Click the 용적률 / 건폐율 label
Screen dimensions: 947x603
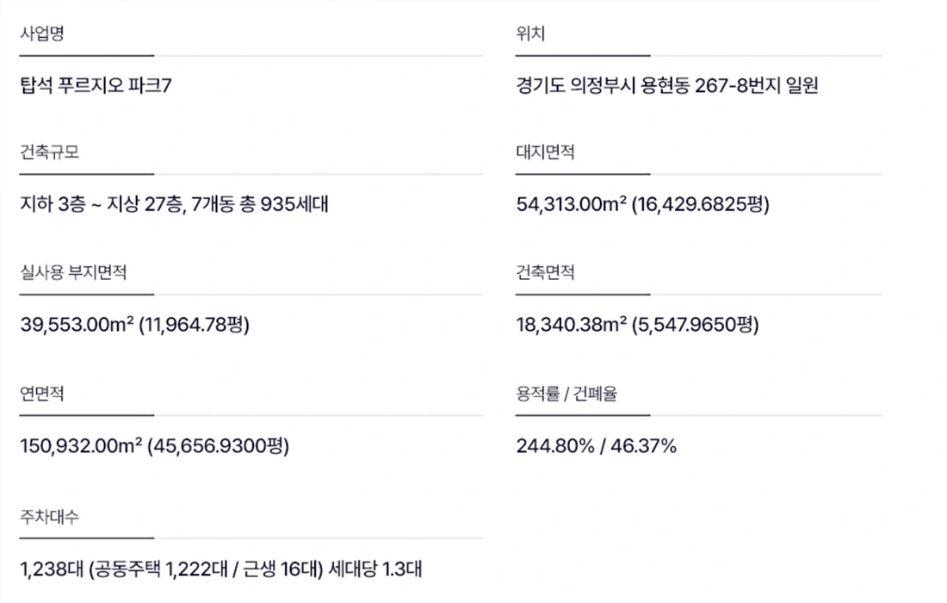point(566,395)
